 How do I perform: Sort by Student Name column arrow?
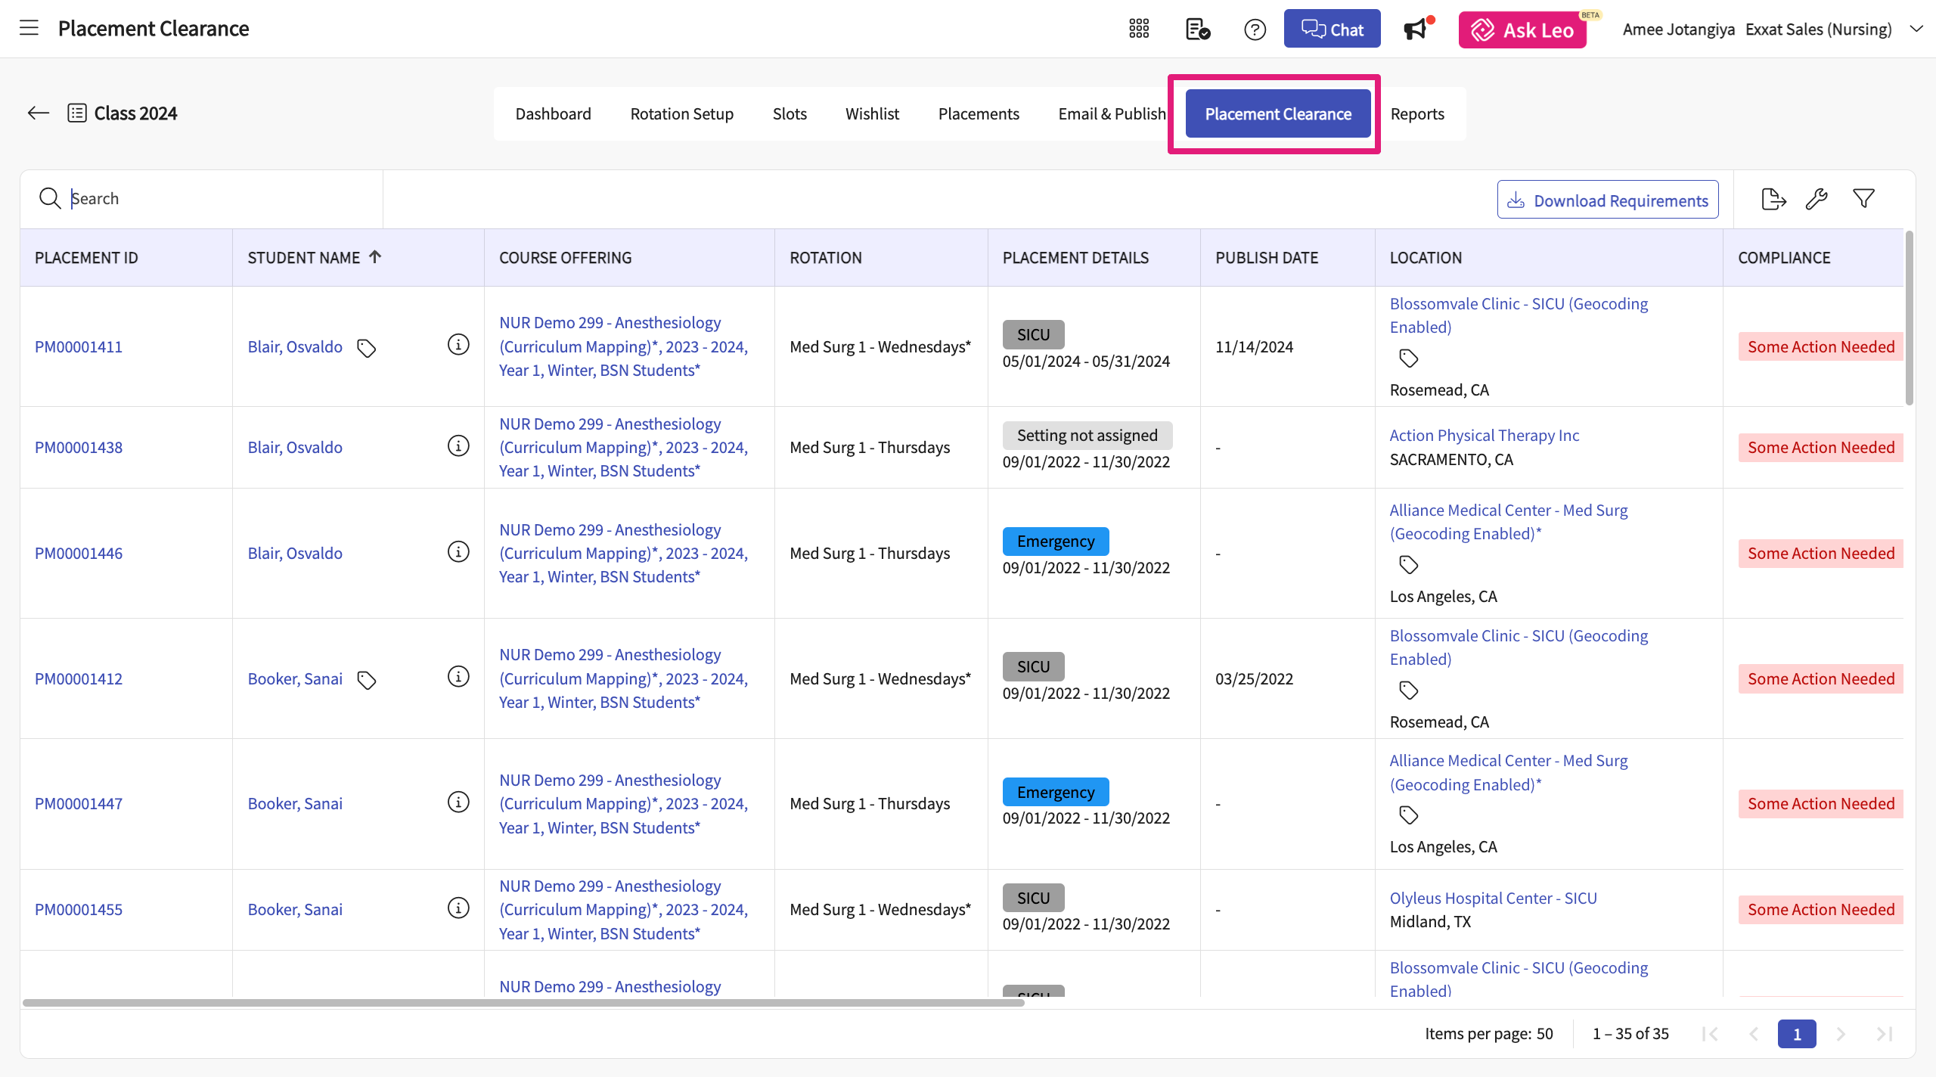tap(375, 257)
